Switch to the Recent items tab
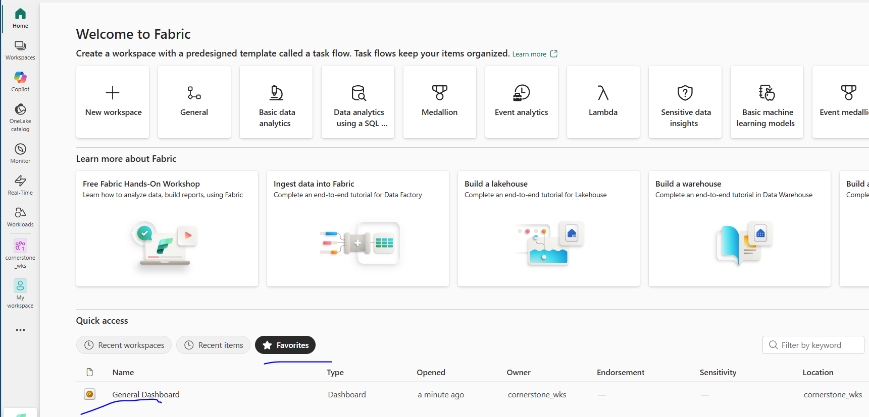The width and height of the screenshot is (869, 417). tap(214, 345)
